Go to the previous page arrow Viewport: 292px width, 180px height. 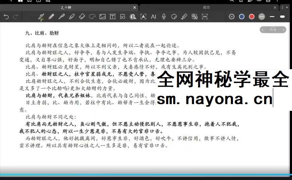pyautogui.click(x=262, y=30)
